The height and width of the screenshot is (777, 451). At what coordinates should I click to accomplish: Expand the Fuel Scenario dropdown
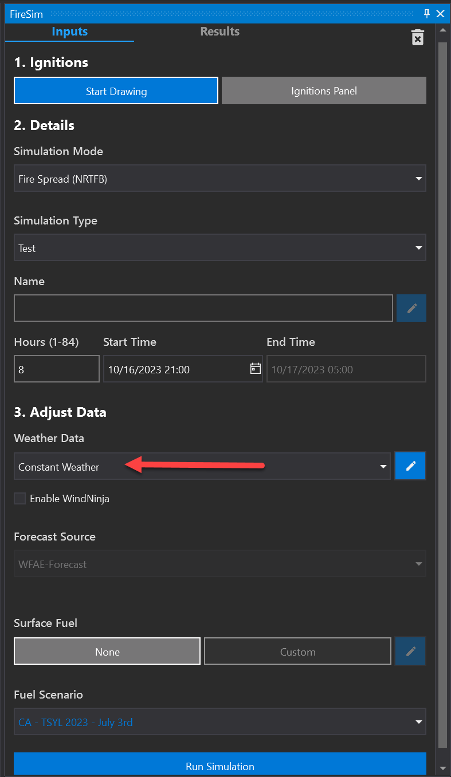click(219, 721)
